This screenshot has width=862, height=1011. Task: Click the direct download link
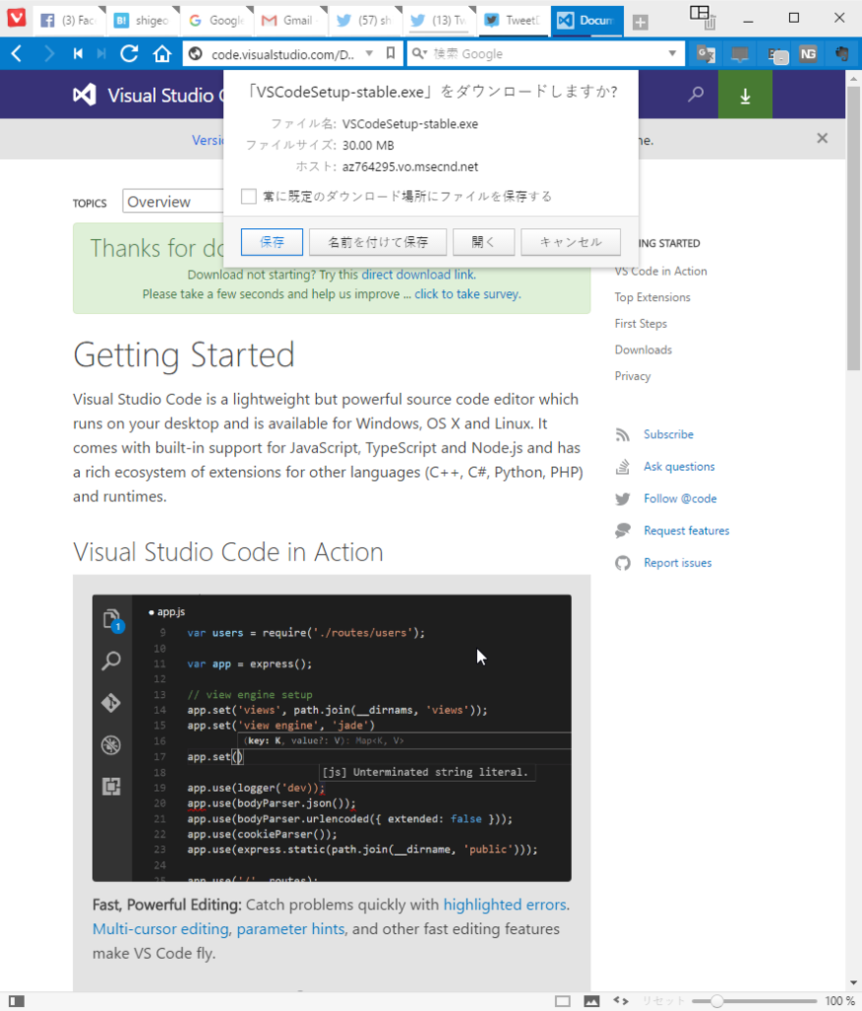(417, 274)
